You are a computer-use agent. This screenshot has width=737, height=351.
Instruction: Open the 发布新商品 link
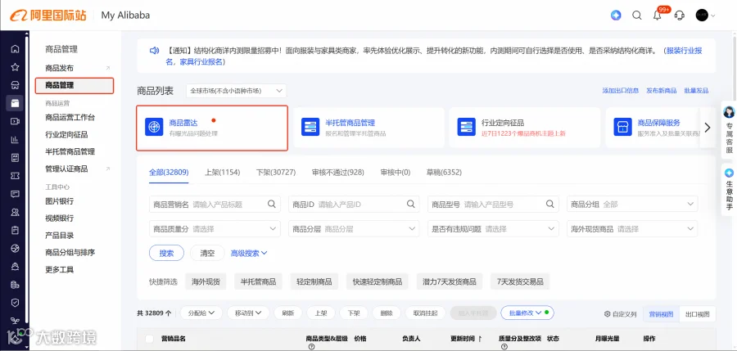pyautogui.click(x=662, y=91)
